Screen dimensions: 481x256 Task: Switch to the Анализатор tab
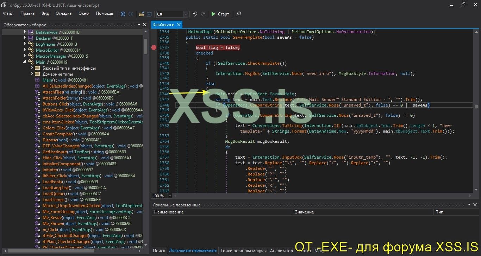(x=281, y=251)
